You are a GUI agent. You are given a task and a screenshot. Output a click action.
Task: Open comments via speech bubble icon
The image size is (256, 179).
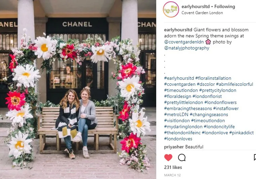[x=182, y=157]
